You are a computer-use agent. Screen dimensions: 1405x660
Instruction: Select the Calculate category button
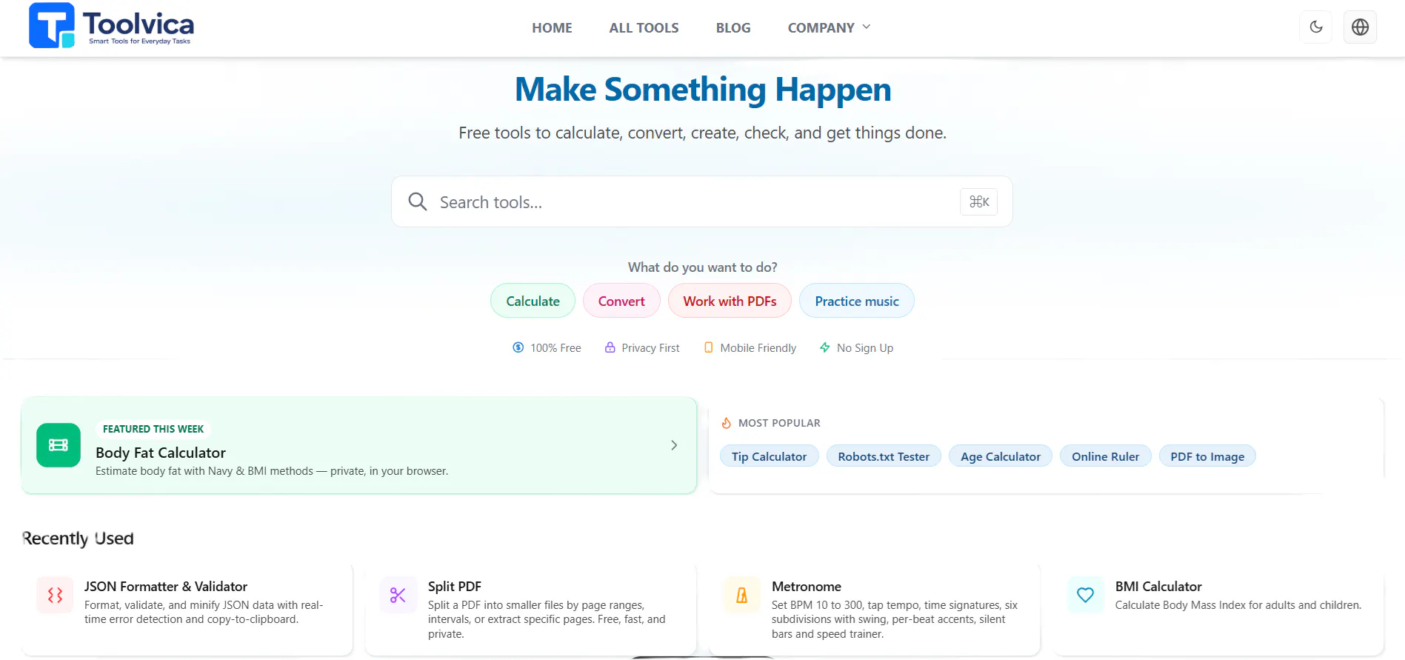click(x=533, y=301)
